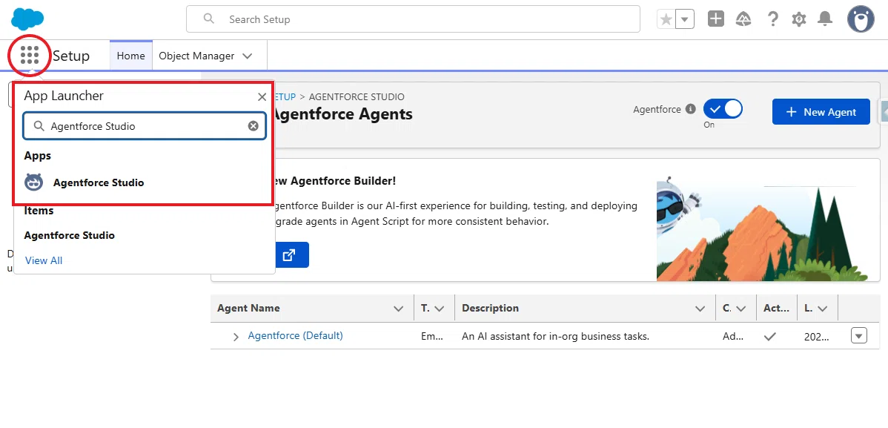Open the favorites list dropdown arrow
The height and width of the screenshot is (428, 888).
coord(685,19)
